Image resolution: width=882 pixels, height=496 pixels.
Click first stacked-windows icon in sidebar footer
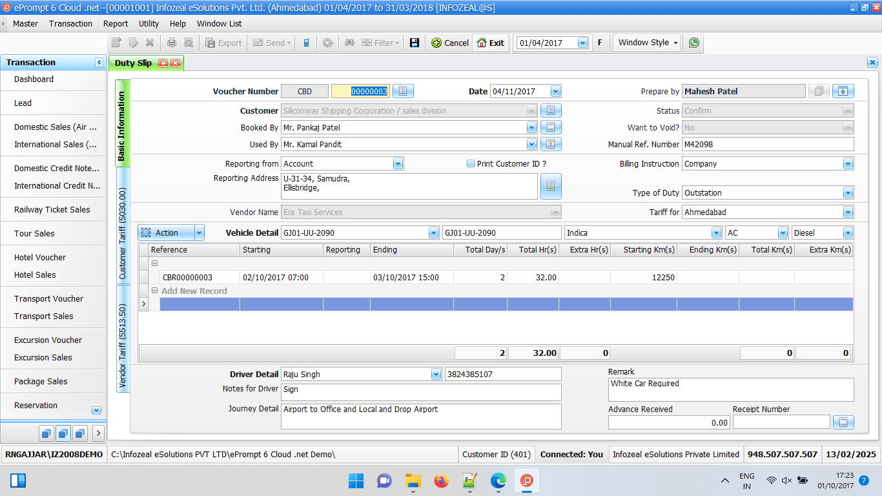[x=46, y=433]
